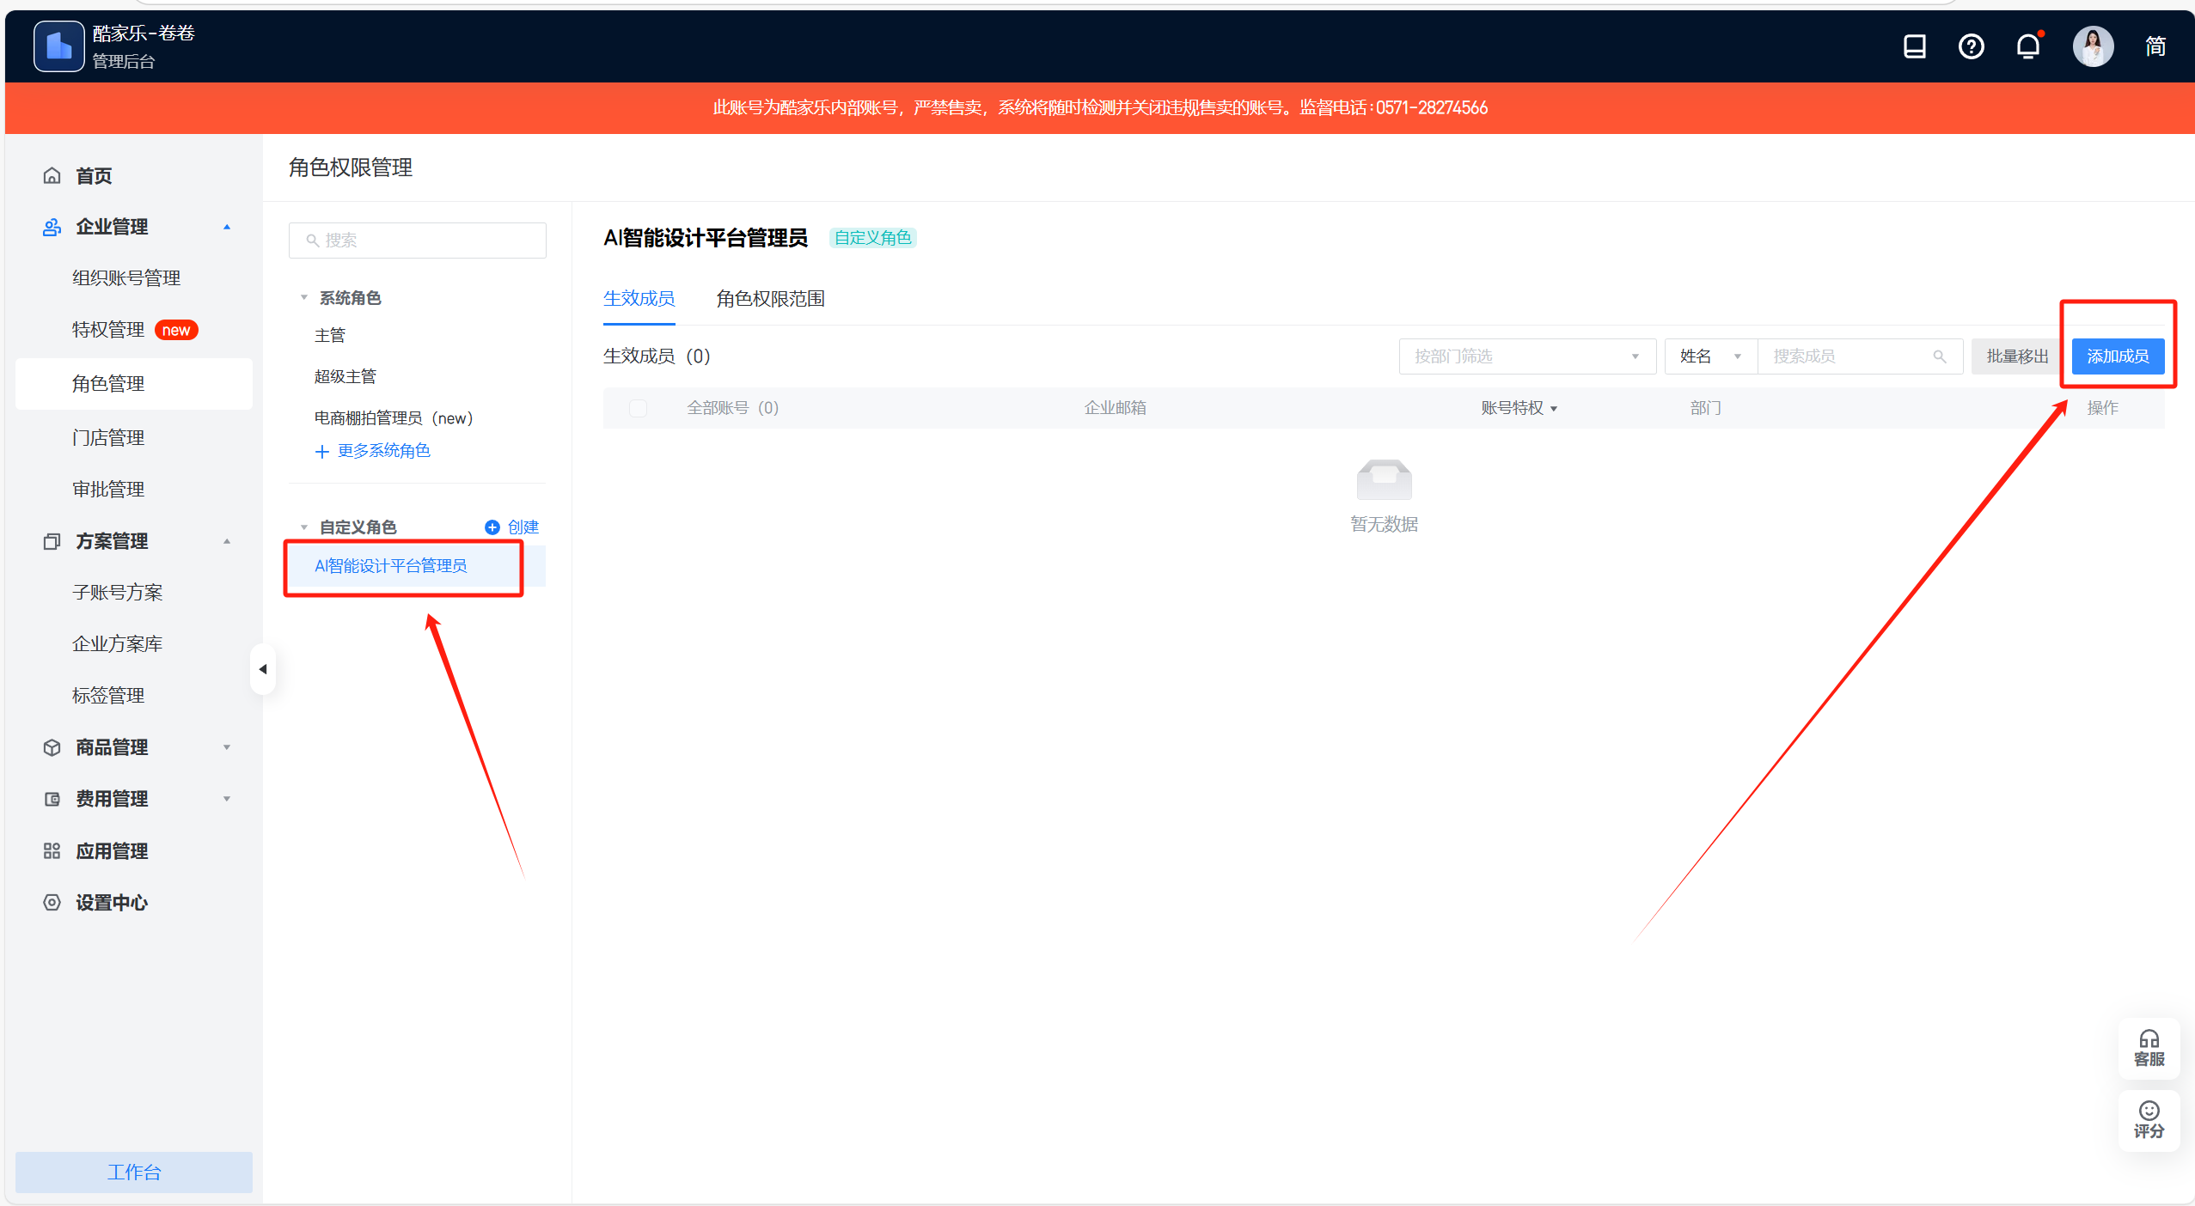Collapse the 系统角色 tree group
Screen dimensions: 2195x1206
pyautogui.click(x=304, y=298)
